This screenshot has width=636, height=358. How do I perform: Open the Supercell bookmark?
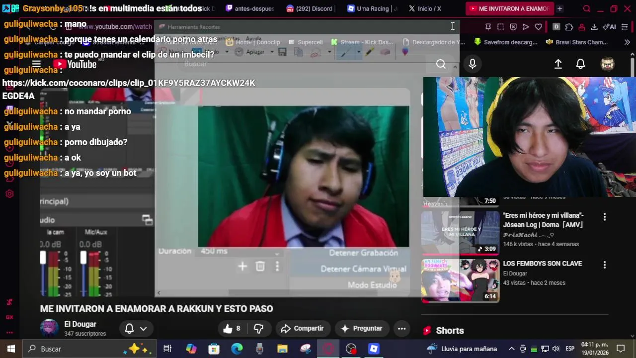(305, 42)
